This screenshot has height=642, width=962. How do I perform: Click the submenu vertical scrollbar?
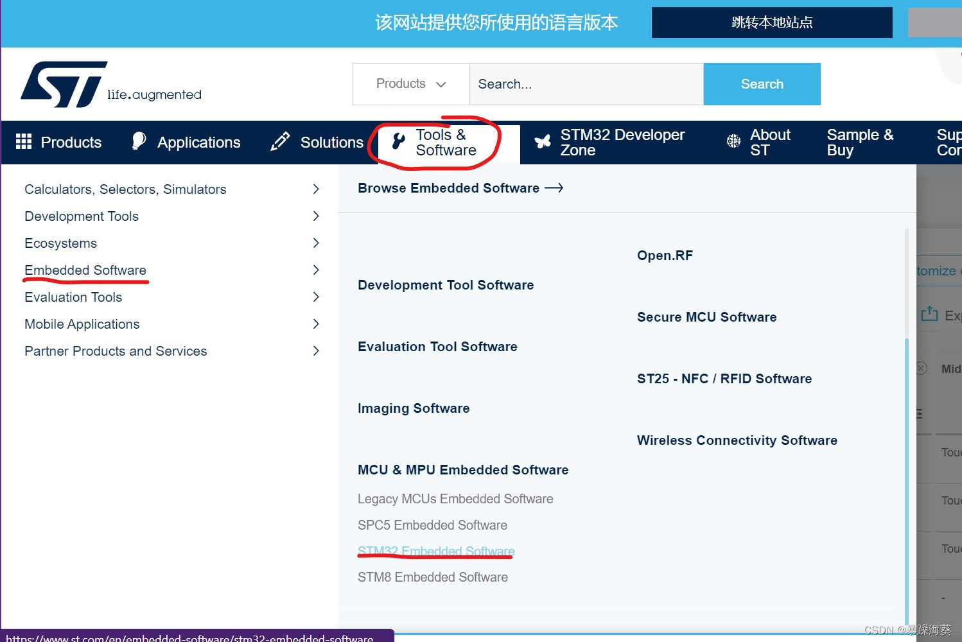coord(907,481)
